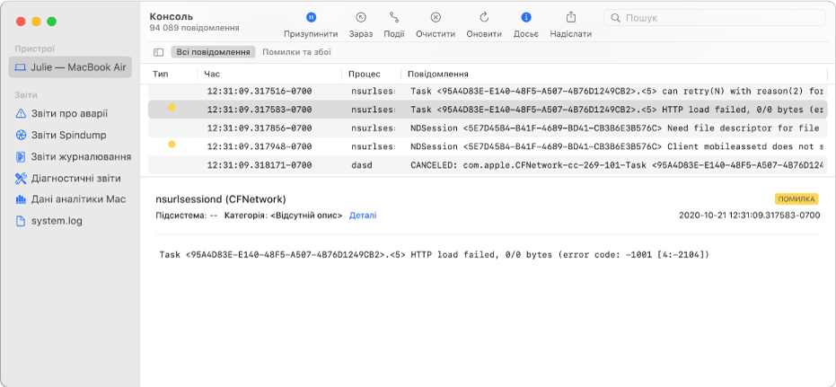Viewport: 836px width, 387px height.
Task: Click the Надіслати share icon
Action: point(570,17)
